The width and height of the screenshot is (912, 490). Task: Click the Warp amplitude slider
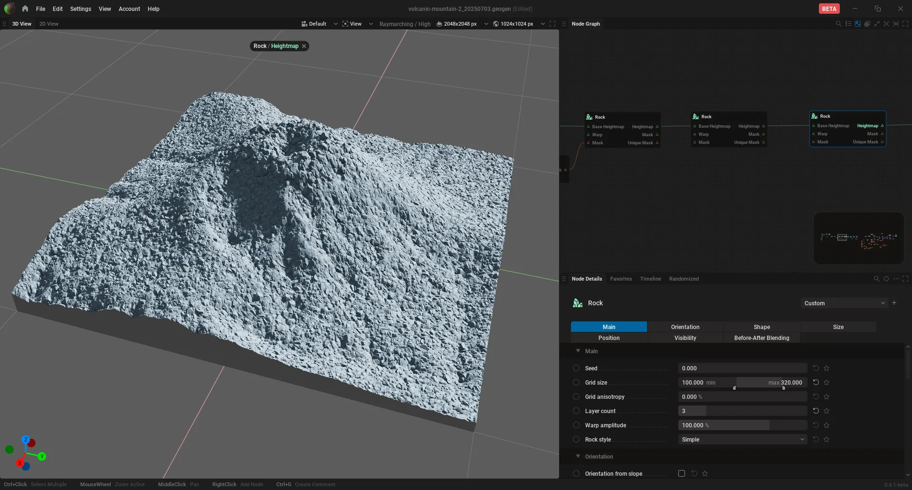[x=742, y=425]
